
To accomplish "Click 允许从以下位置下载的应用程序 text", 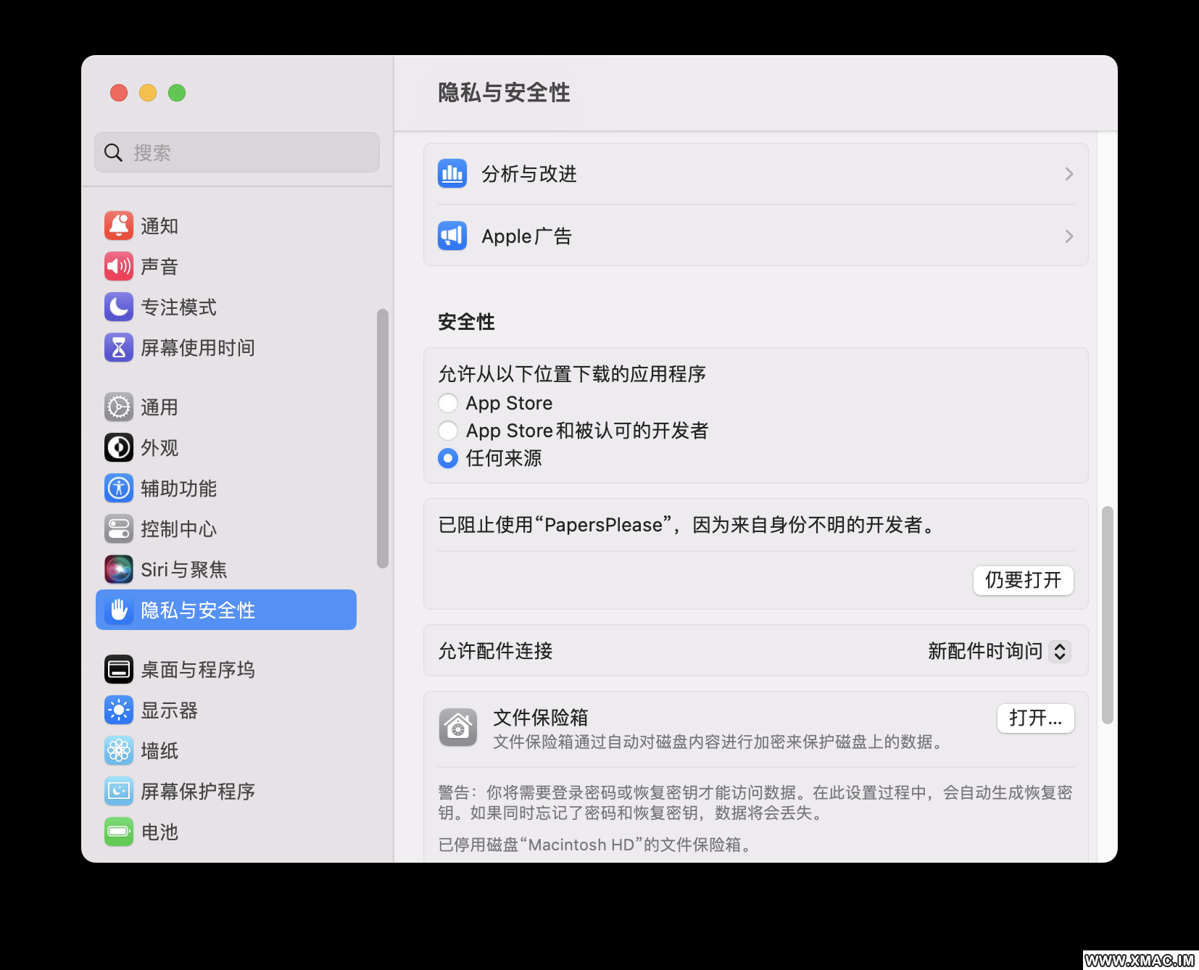I will (572, 374).
